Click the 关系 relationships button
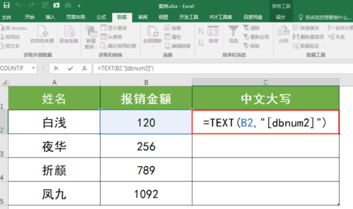The width and height of the screenshot is (353, 209). tap(336, 37)
